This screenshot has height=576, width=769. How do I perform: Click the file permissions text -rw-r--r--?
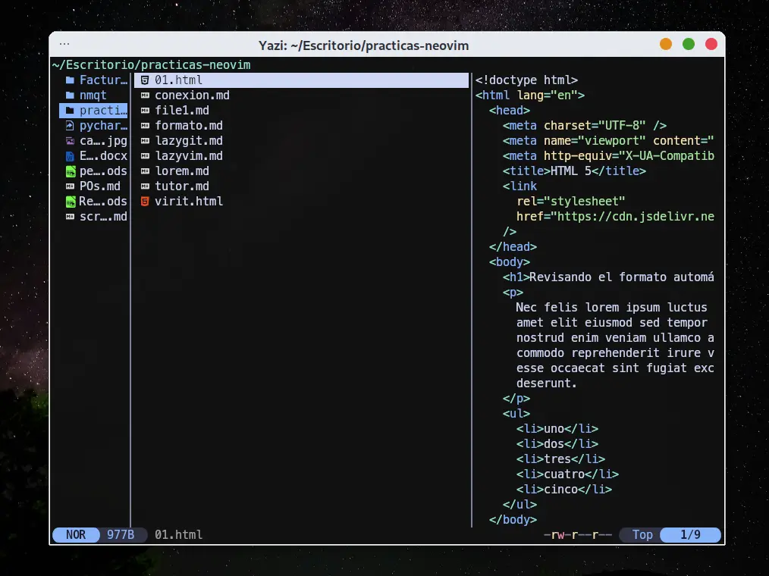click(578, 535)
